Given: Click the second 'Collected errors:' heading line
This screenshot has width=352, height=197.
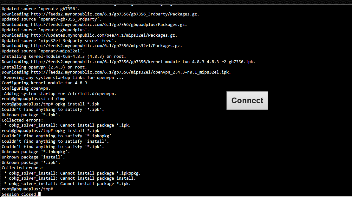Looking at the screenshot, I should pos(22,168).
